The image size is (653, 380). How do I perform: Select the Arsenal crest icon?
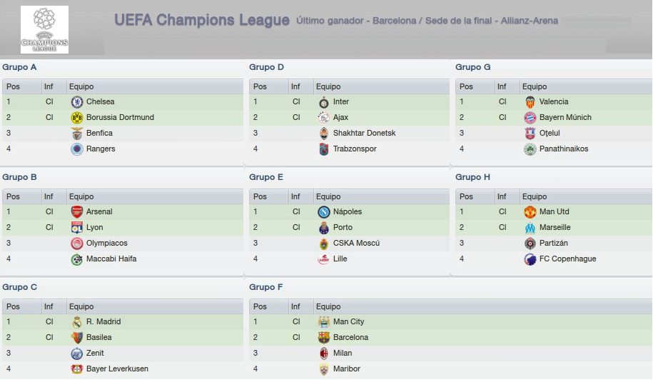[x=77, y=212]
